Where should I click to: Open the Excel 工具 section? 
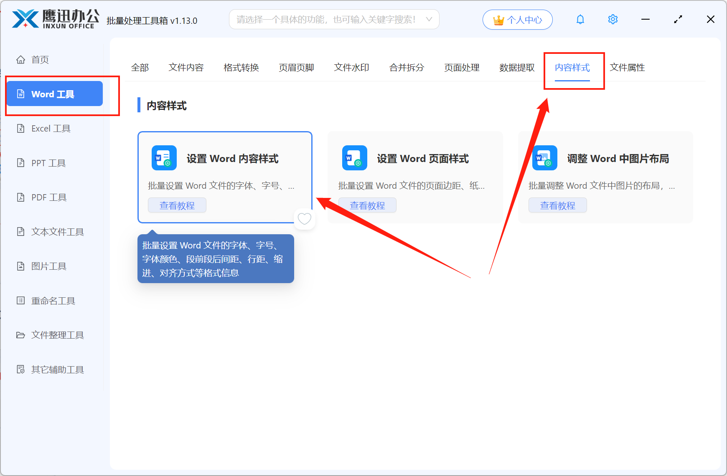click(51, 128)
